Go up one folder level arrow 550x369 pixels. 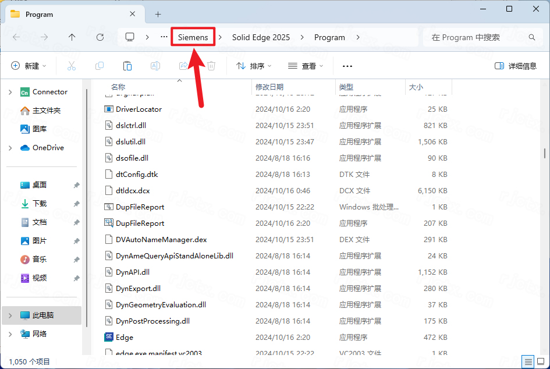point(72,37)
